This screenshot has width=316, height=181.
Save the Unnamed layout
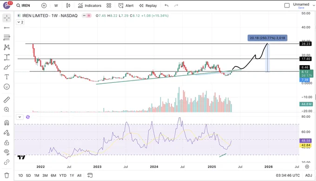coord(301,7)
